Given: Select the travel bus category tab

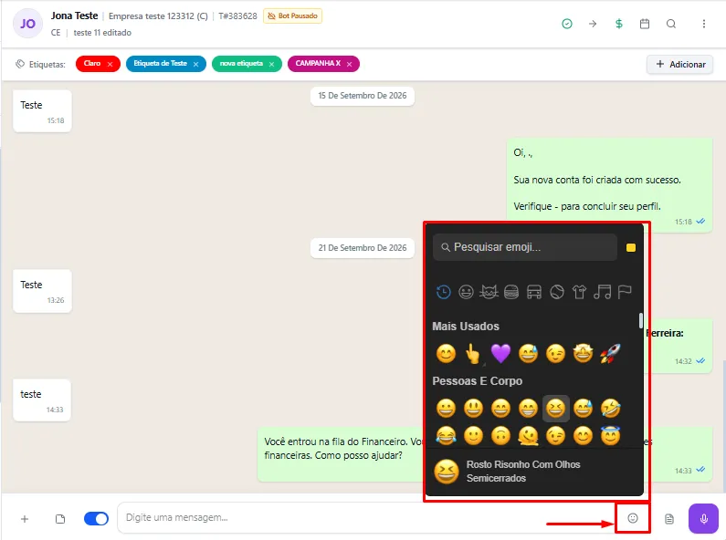Looking at the screenshot, I should 534,292.
